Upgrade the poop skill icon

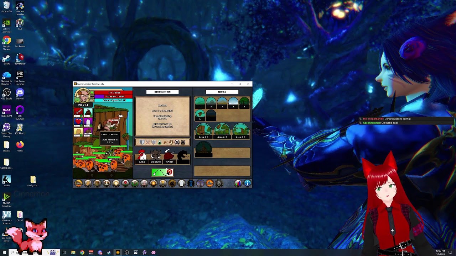tap(88, 112)
